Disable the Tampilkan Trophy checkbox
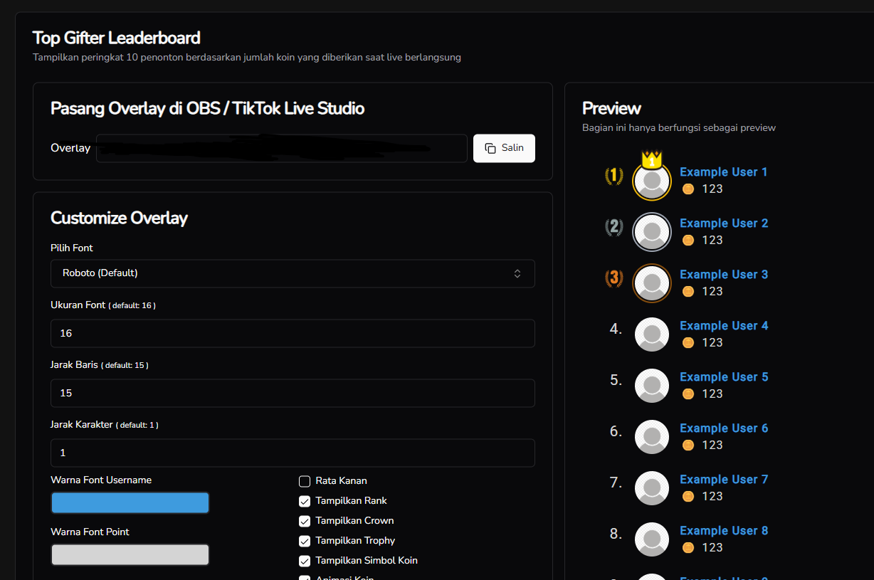This screenshot has width=874, height=580. pyautogui.click(x=305, y=541)
